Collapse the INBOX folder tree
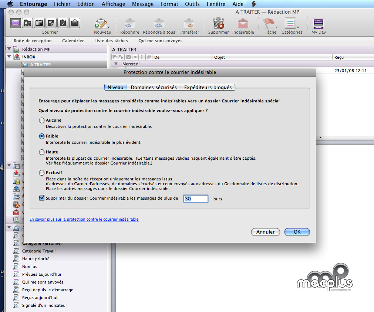This screenshot has height=312, width=374. click(x=9, y=57)
